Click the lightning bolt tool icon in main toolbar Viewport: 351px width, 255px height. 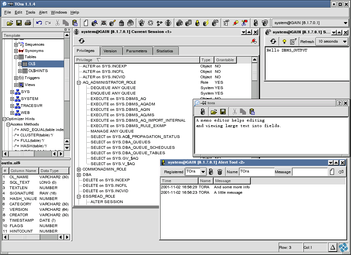tap(206, 23)
